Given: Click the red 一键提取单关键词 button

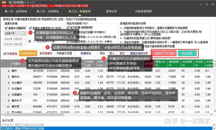Looking at the screenshot, I should click(164, 53).
